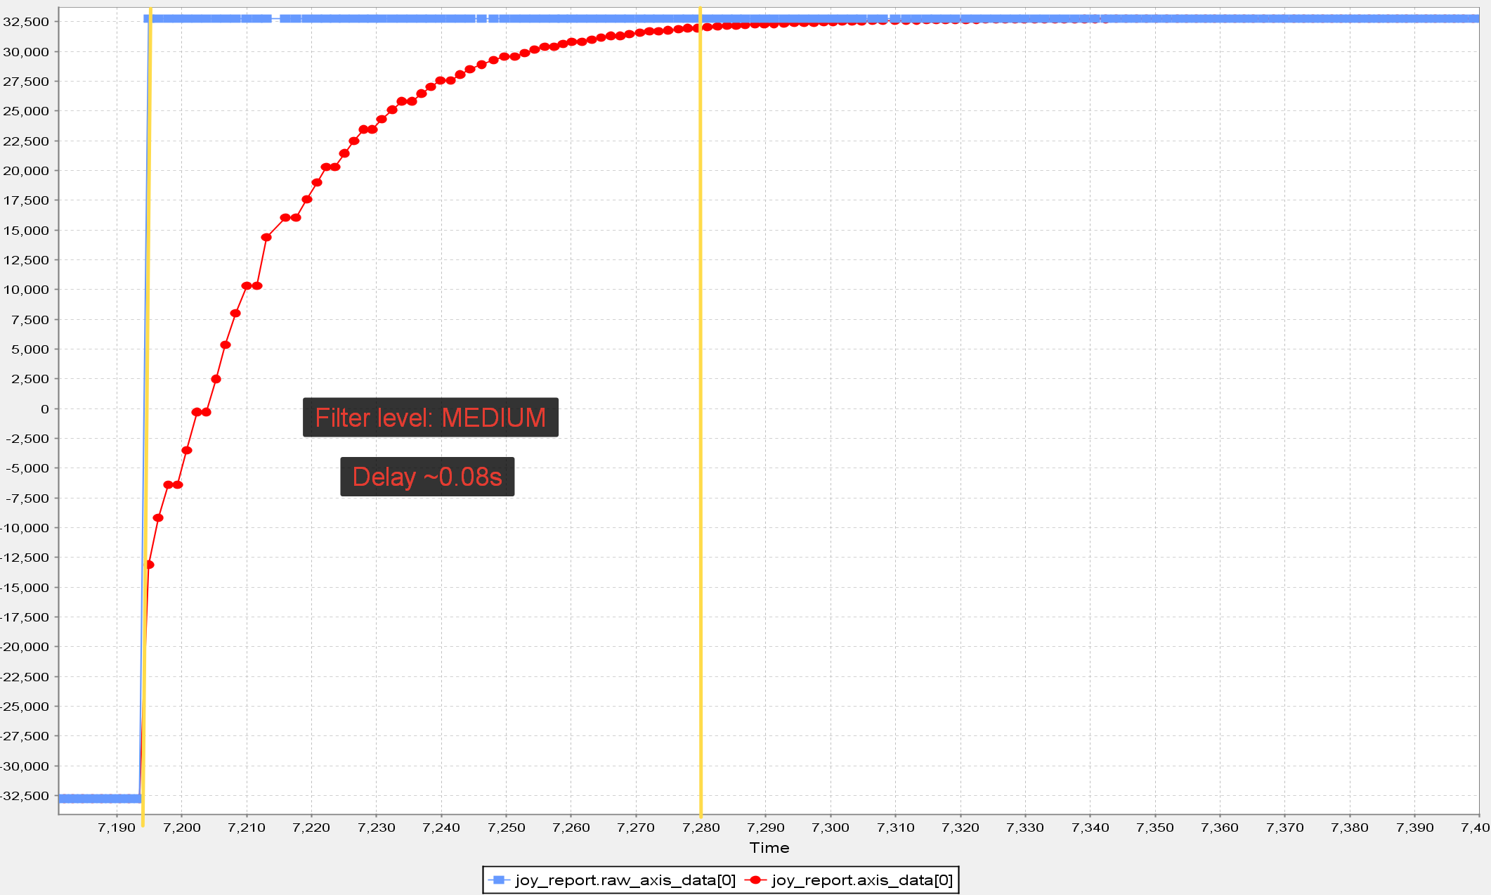Viewport: 1491px width, 895px height.
Task: Click the -15,000 y-axis tick label
Action: pyautogui.click(x=25, y=588)
